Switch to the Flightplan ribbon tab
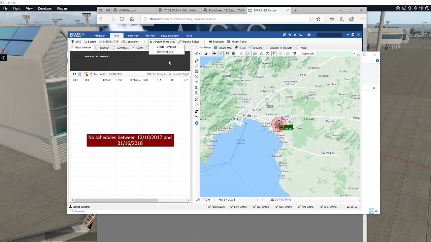 pos(100,36)
